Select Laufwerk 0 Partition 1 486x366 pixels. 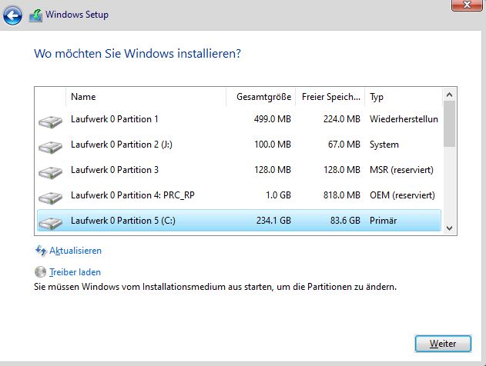click(x=239, y=119)
